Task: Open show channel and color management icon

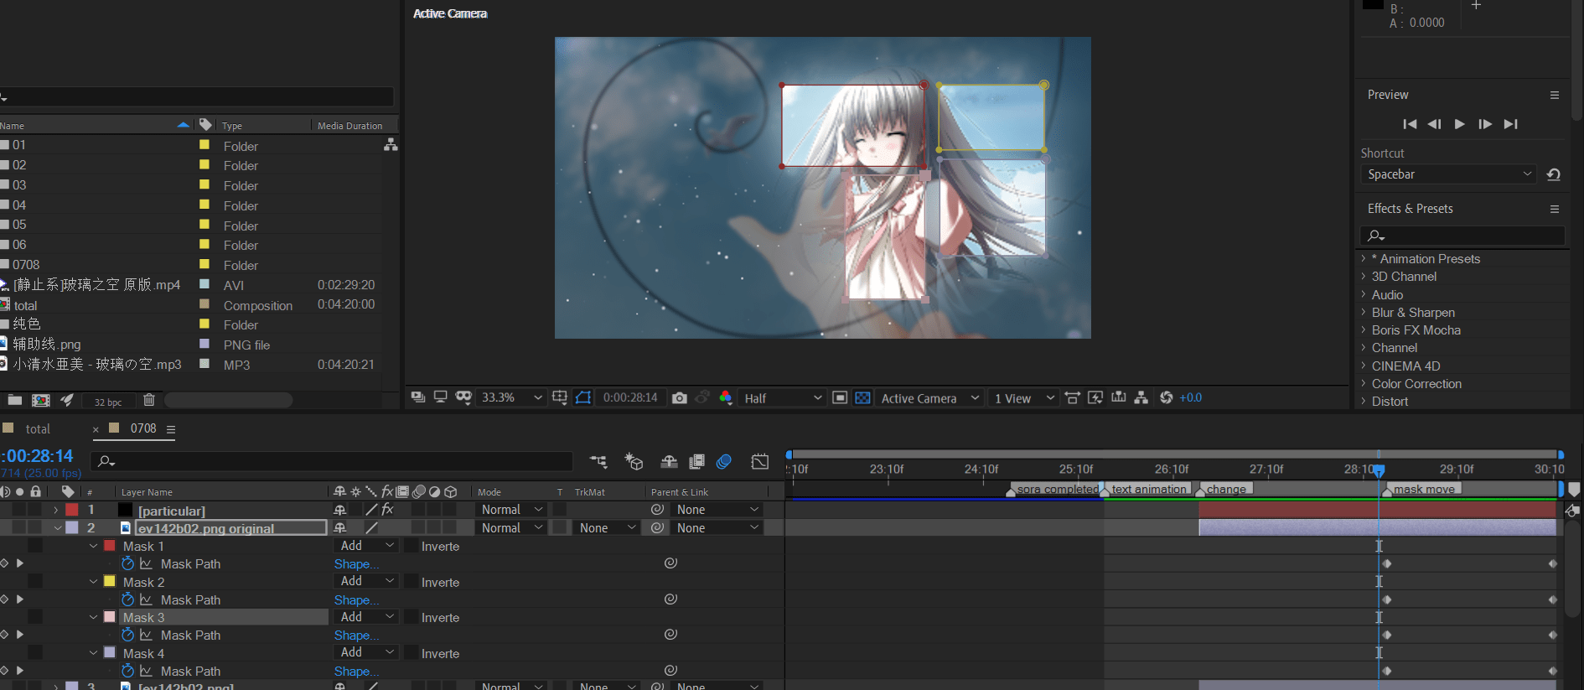Action: point(726,397)
